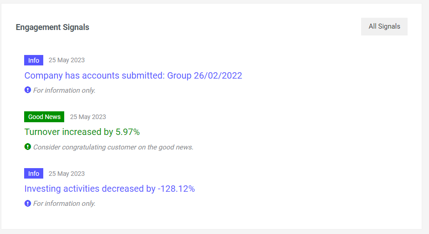Viewport: 429px width, 234px height.
Task: Open the Company has accounts submitted link
Action: [x=133, y=75]
